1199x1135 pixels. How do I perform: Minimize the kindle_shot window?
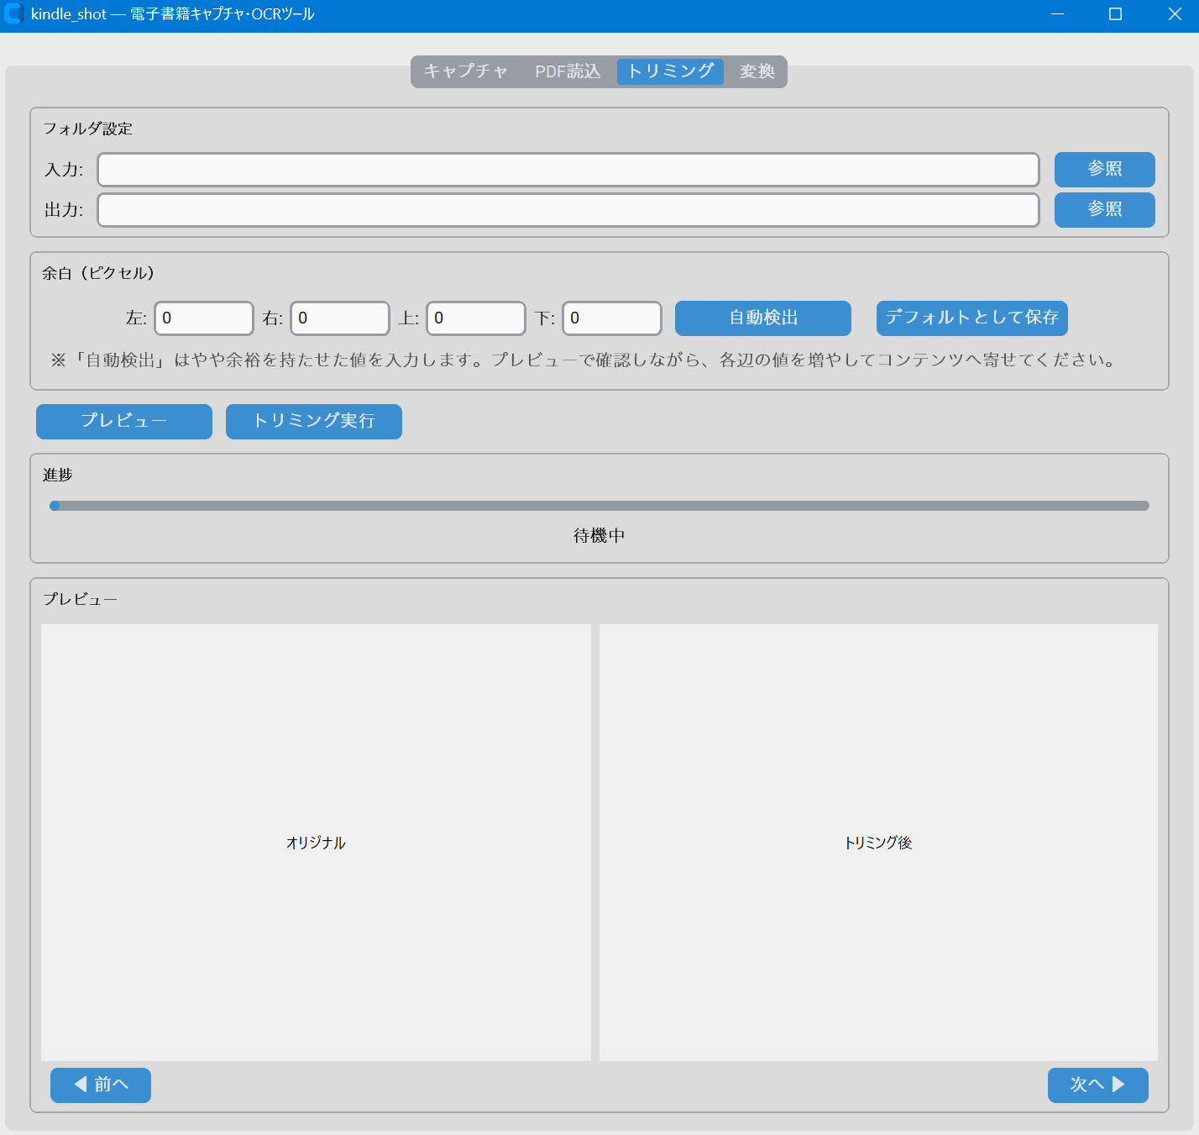coord(1058,14)
